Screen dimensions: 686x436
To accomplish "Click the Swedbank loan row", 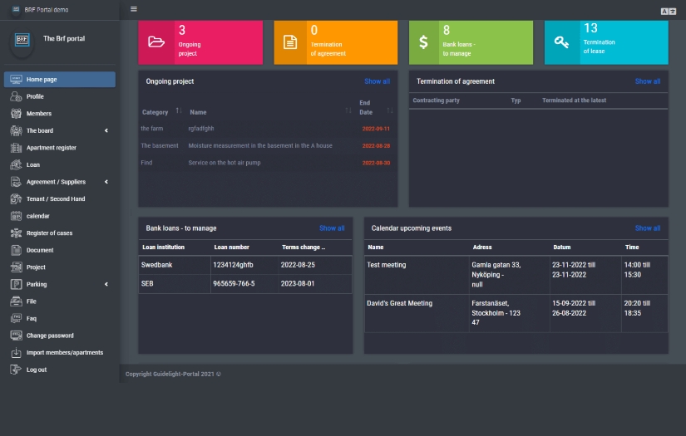I will pyautogui.click(x=245, y=265).
